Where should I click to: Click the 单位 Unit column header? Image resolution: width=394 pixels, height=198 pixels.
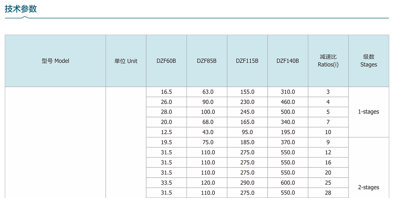click(126, 61)
